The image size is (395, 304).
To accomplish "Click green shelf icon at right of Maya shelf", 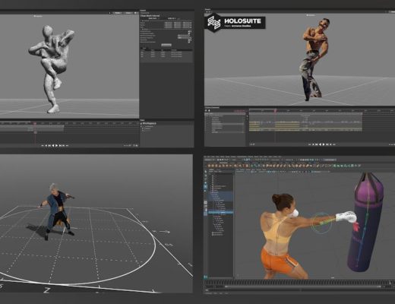I will [x=335, y=166].
